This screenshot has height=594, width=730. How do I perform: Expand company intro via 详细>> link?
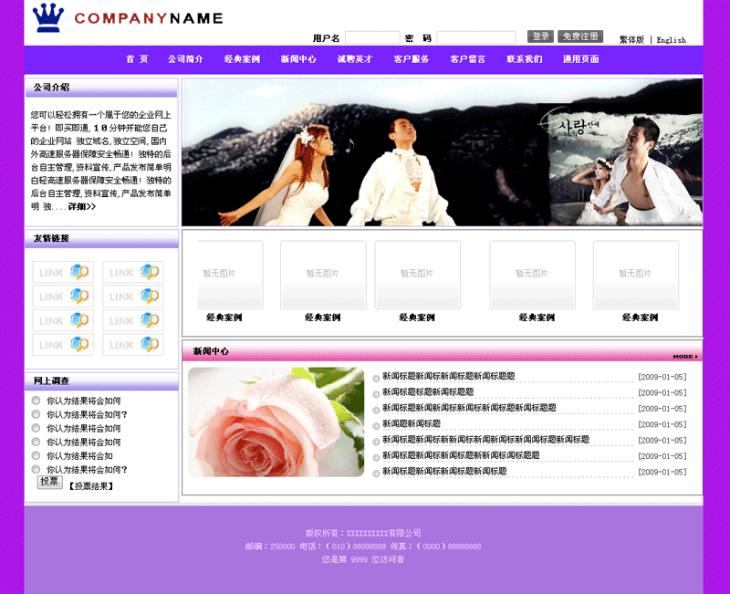tap(81, 207)
